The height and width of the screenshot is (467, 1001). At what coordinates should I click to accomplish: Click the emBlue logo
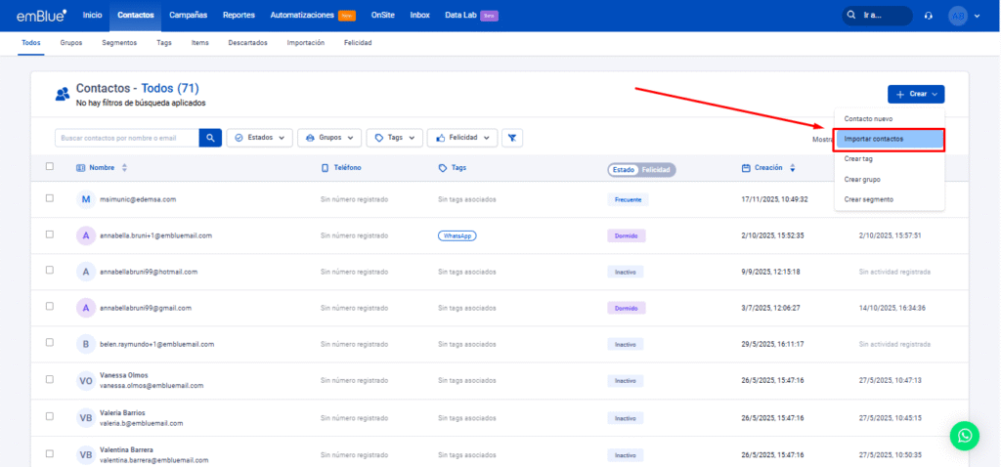(x=39, y=16)
